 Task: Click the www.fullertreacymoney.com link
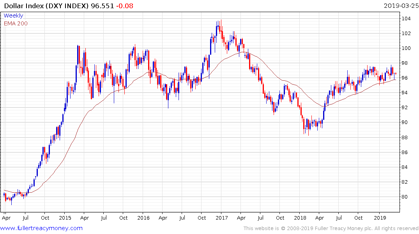click(x=41, y=228)
